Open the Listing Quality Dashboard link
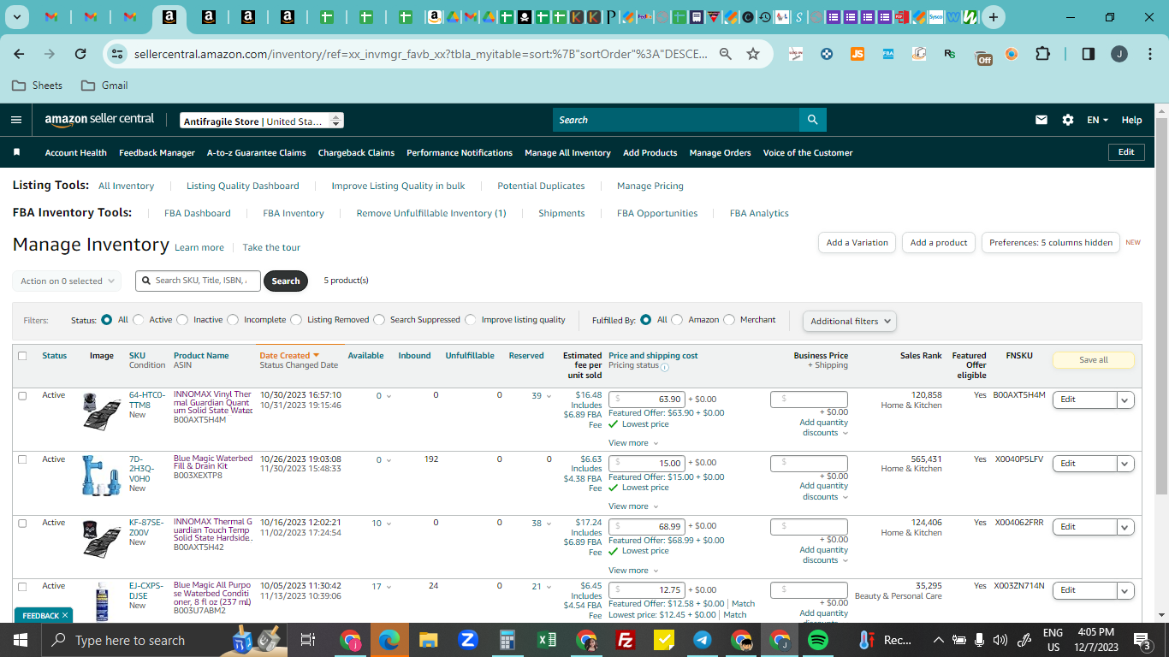The image size is (1169, 657). click(x=243, y=186)
